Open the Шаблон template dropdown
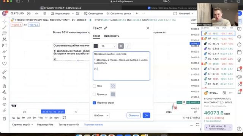This screenshot has height=136, width=243. 101,115
